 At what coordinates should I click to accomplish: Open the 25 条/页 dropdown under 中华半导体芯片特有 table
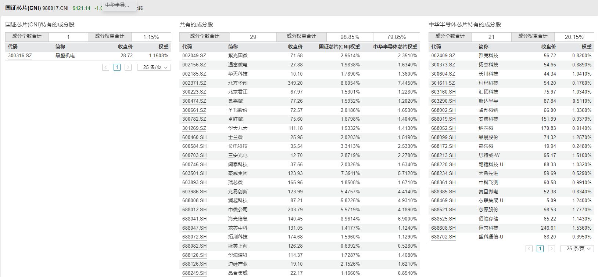click(x=577, y=249)
